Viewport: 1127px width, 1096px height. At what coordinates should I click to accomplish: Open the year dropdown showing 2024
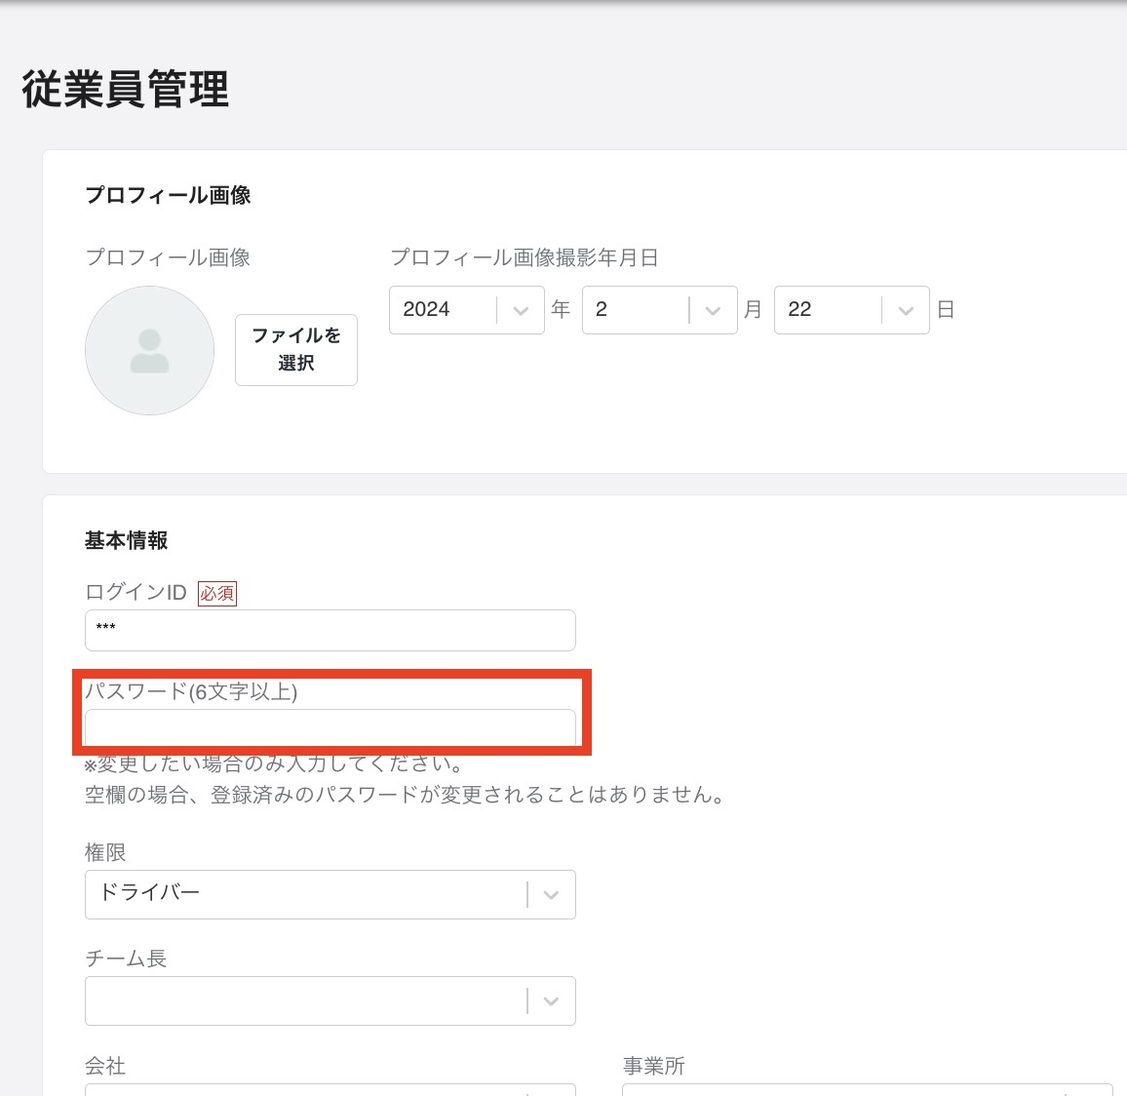[444, 310]
